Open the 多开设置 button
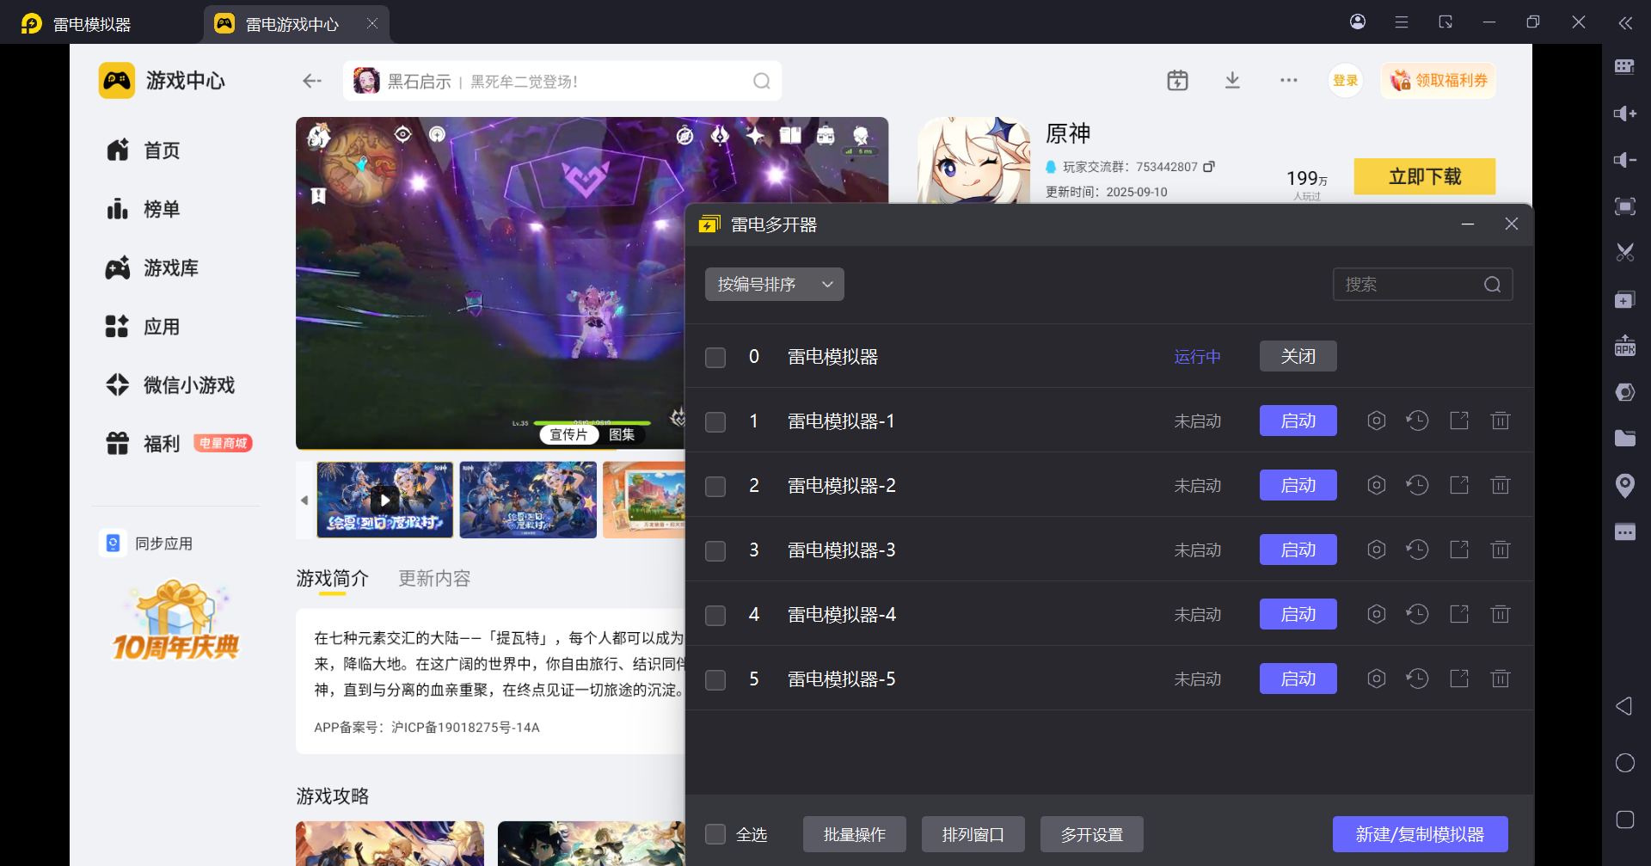This screenshot has width=1651, height=866. (x=1091, y=834)
